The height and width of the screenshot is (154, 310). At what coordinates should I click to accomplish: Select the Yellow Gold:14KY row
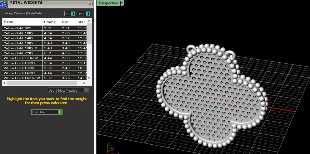[x=44, y=38]
